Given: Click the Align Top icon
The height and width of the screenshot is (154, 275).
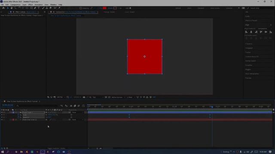Looking at the screenshot, I should (x=261, y=32).
